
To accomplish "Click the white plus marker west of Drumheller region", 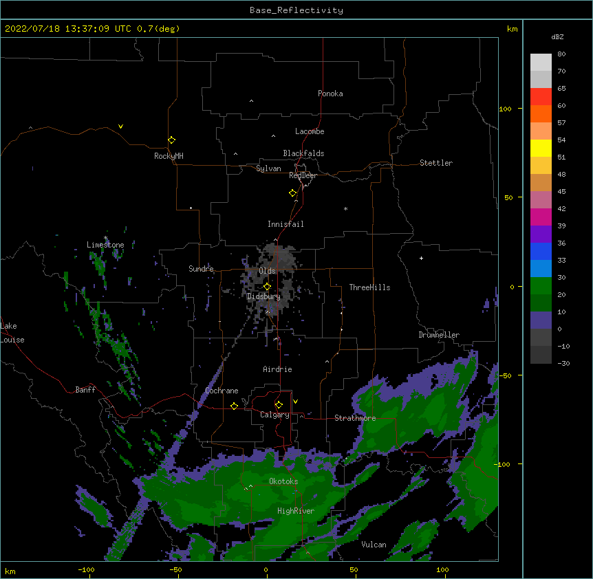I will tap(421, 258).
